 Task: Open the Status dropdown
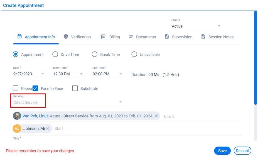(219, 26)
